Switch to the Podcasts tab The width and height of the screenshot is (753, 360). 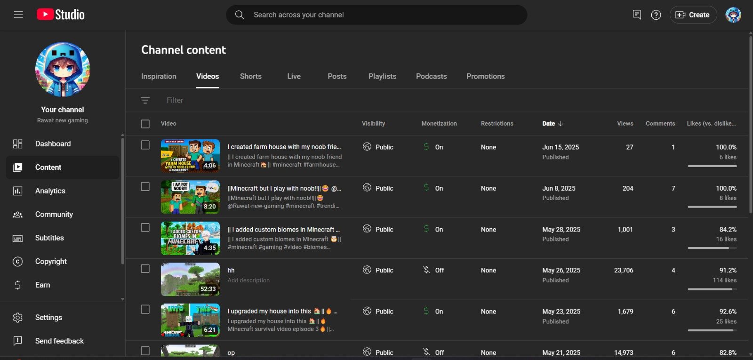[x=431, y=76]
